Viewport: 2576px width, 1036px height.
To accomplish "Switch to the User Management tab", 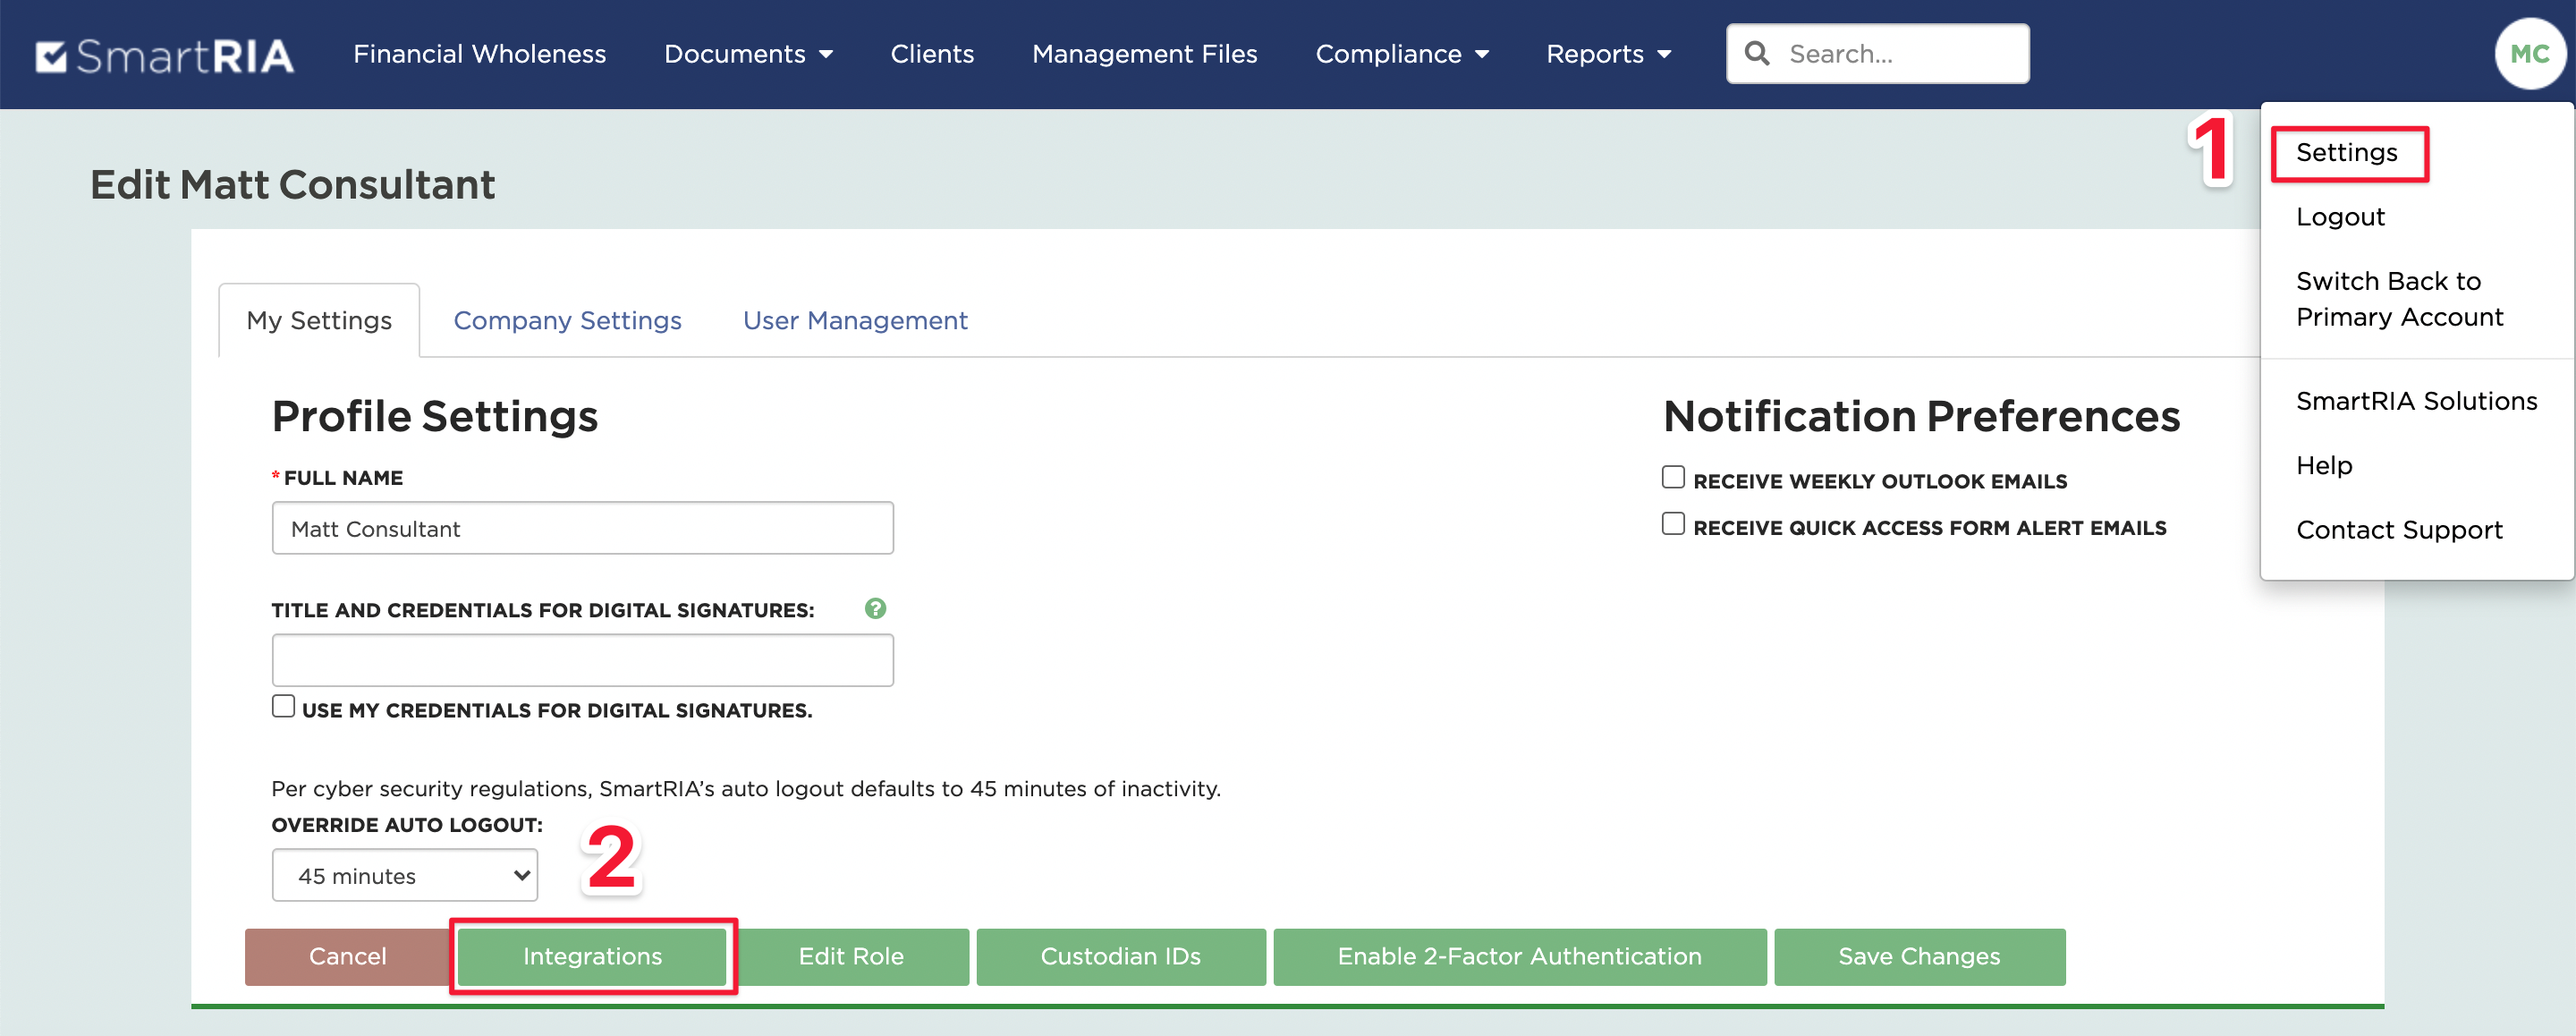I will (855, 320).
